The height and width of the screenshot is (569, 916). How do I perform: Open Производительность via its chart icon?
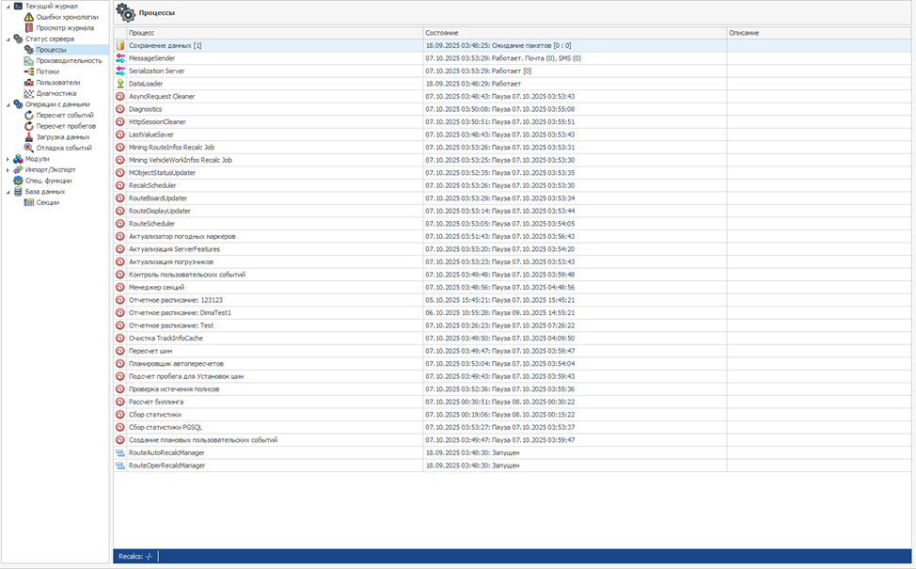[28, 61]
